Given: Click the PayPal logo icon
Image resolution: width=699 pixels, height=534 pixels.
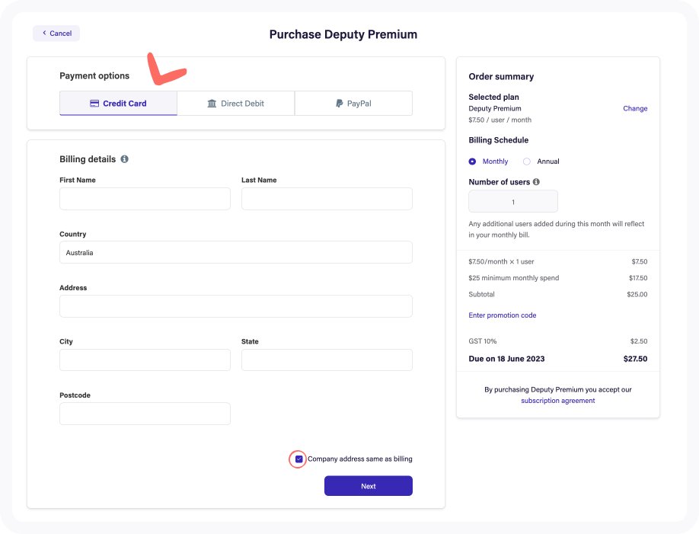Looking at the screenshot, I should click(338, 103).
